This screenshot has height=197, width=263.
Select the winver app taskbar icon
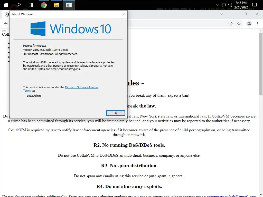pos(69,5)
